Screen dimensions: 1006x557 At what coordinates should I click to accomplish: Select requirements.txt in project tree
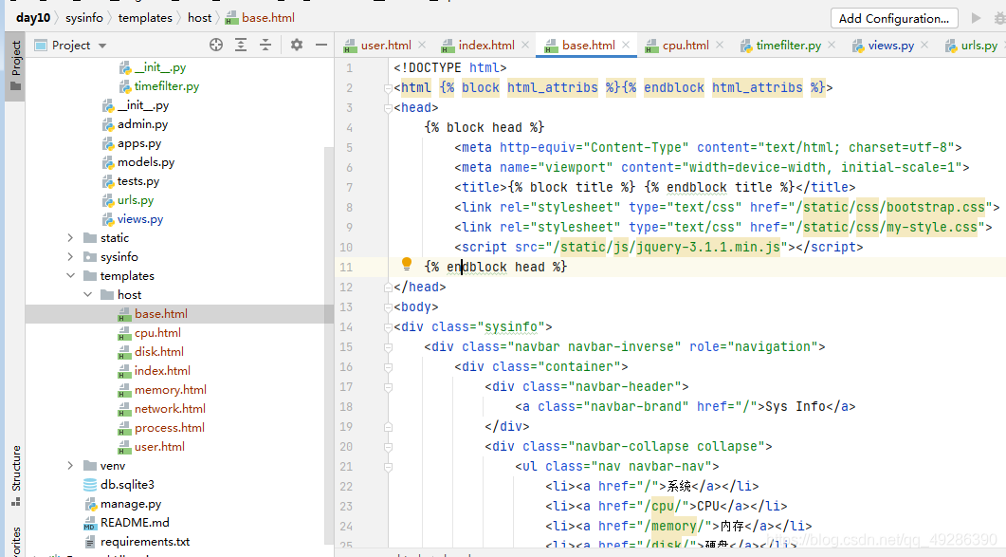tap(145, 542)
